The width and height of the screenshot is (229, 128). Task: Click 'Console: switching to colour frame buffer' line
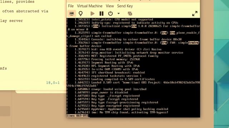[x=124, y=39]
